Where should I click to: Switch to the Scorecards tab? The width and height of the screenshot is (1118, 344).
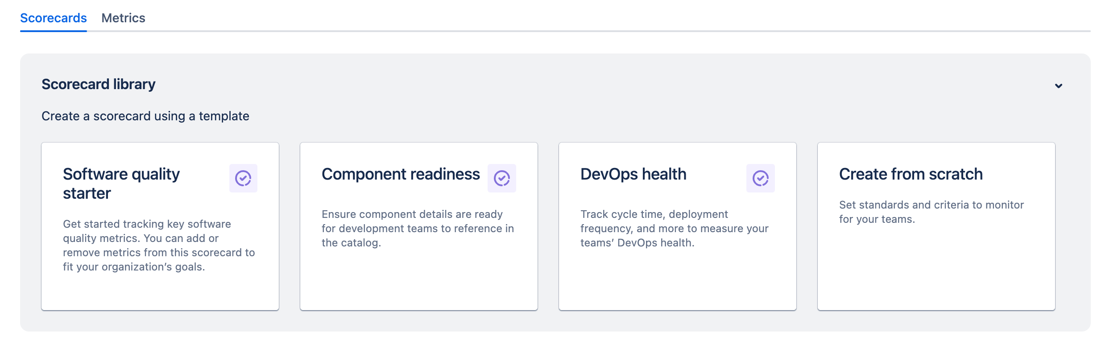tap(54, 18)
